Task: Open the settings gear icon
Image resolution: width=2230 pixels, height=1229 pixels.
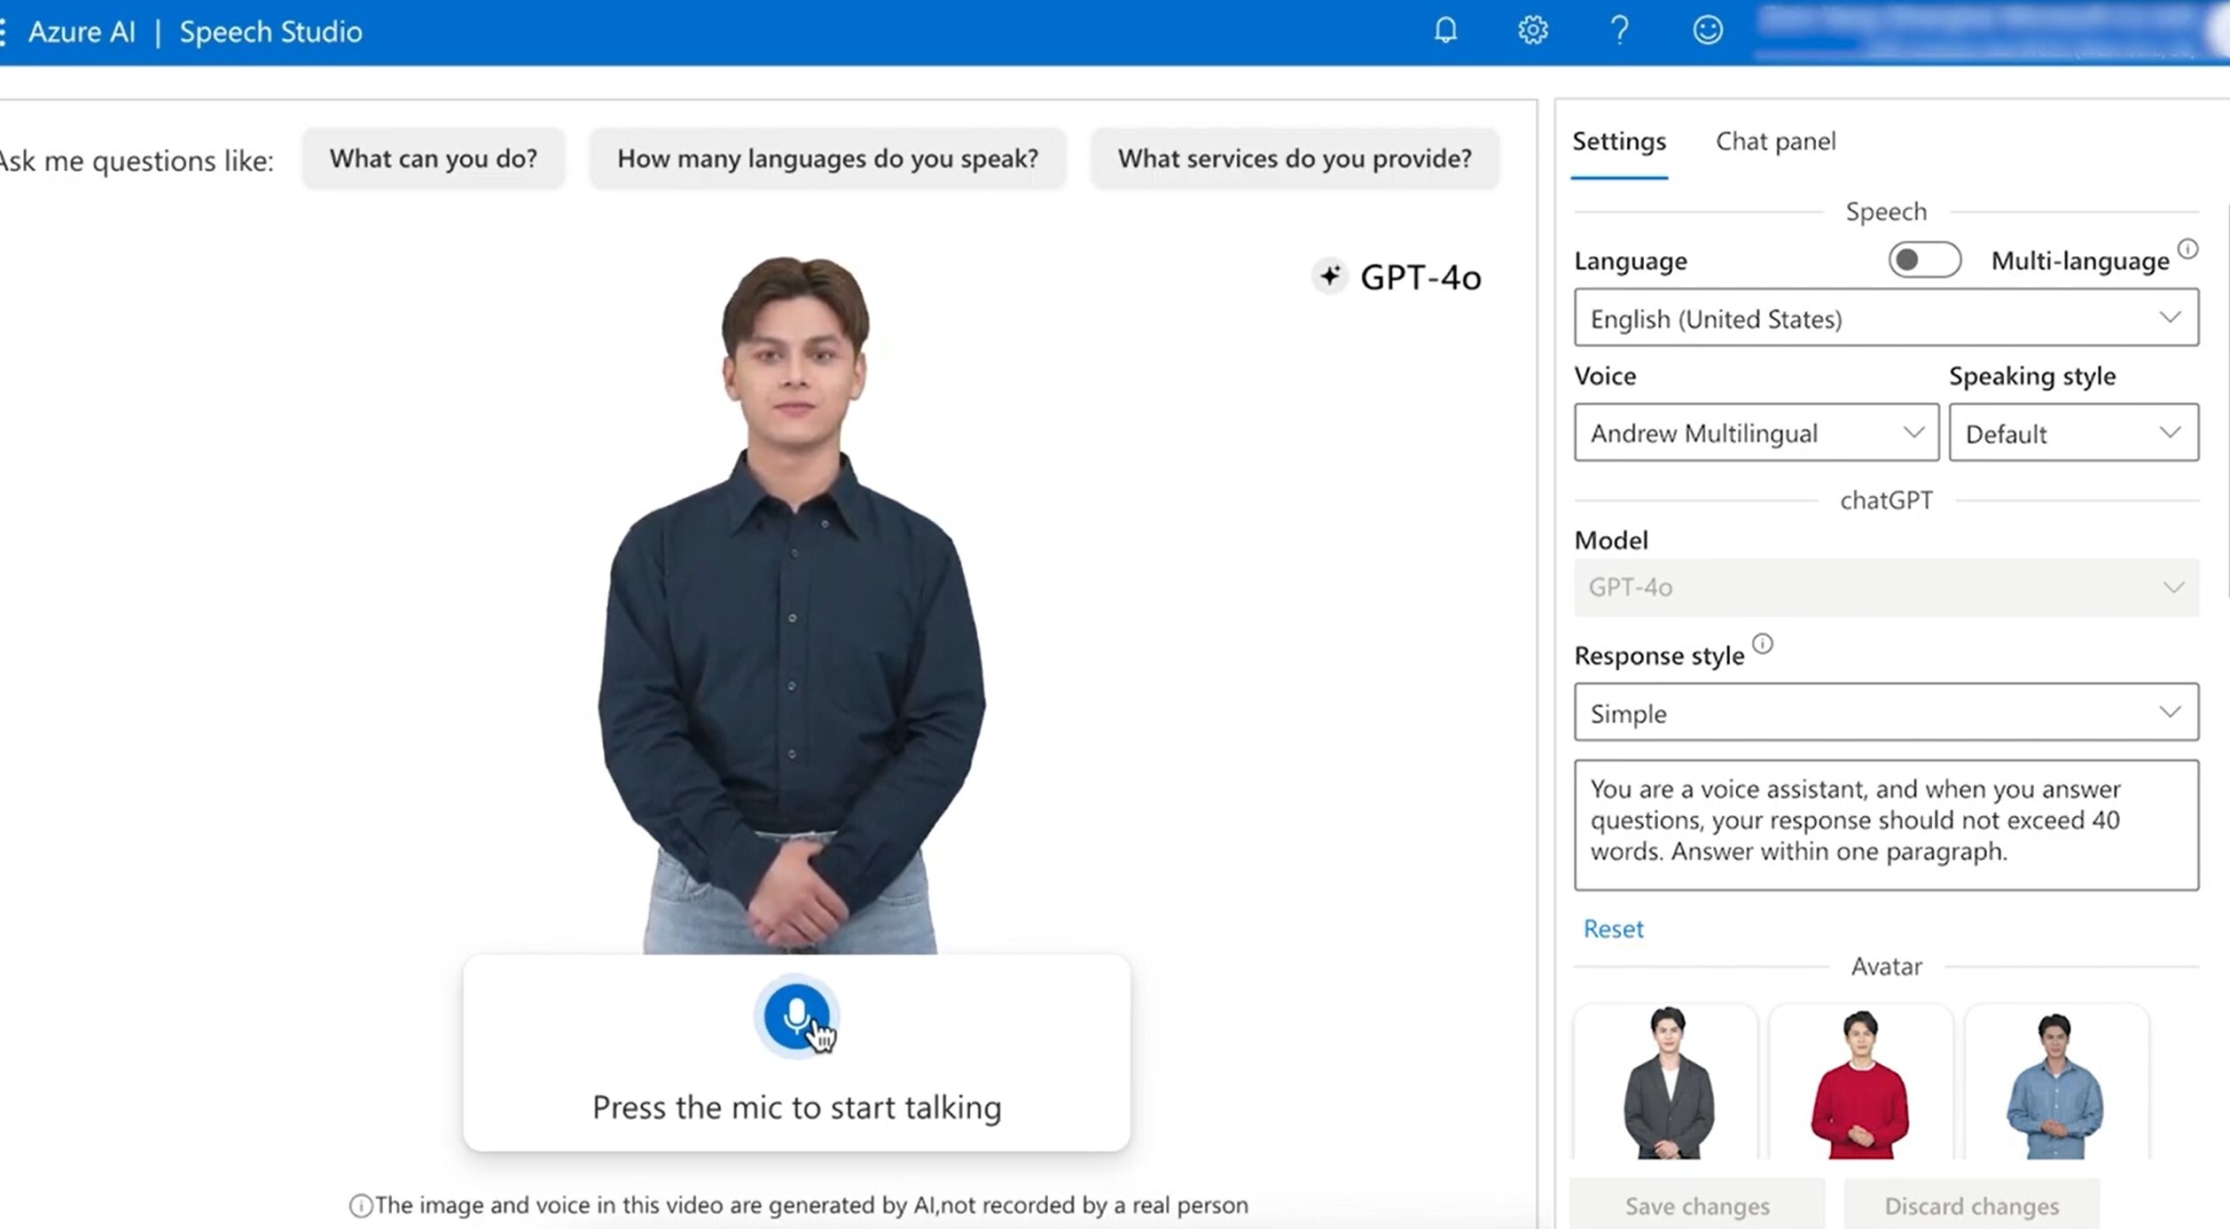Action: 1532,30
